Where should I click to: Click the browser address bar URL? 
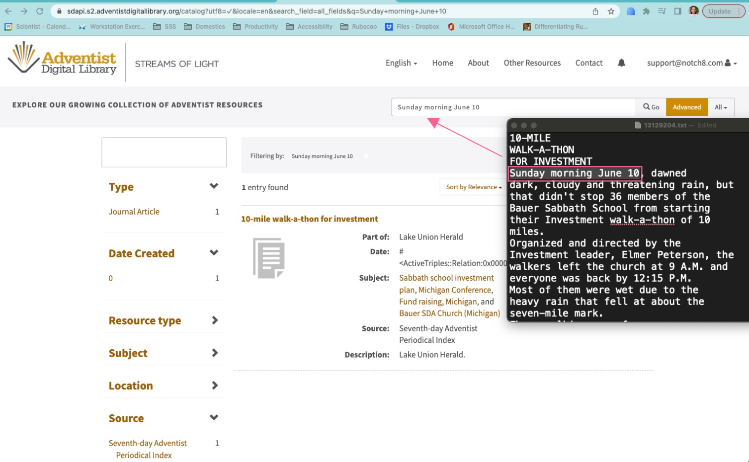pos(256,11)
